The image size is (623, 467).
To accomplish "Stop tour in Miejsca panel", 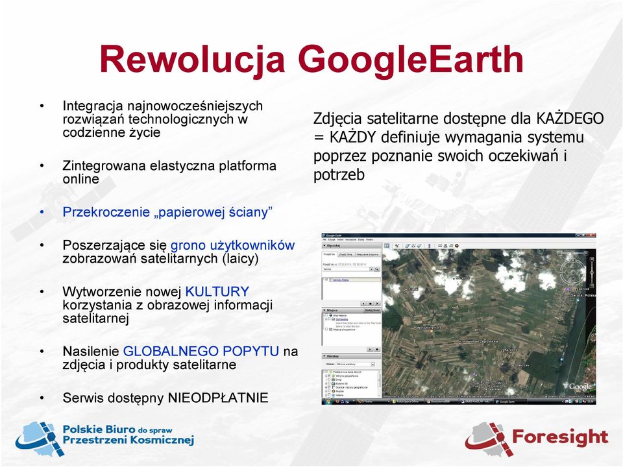I will 377,350.
